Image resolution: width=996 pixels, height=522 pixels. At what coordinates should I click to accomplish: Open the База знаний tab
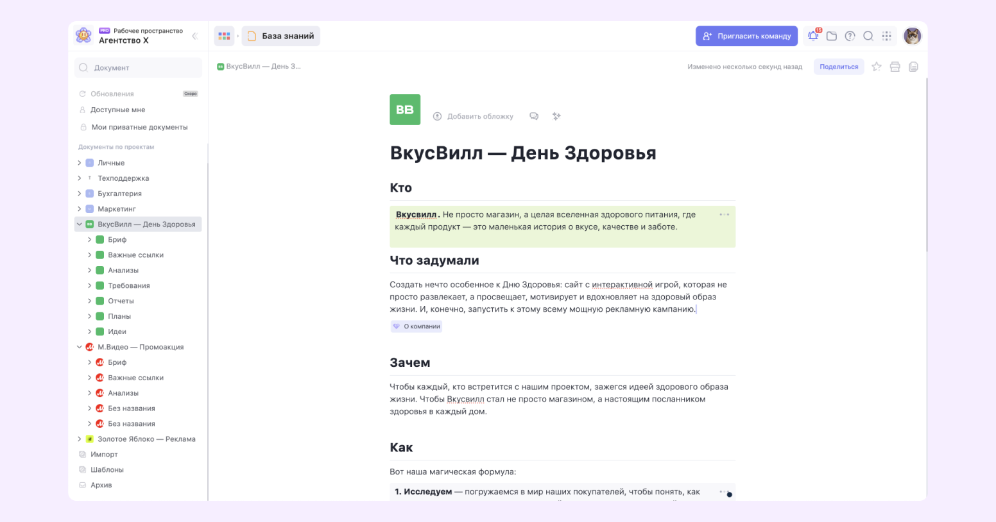(x=280, y=36)
